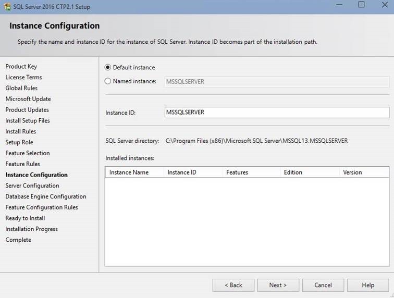Click the 'Instance ID:' label

(120, 113)
